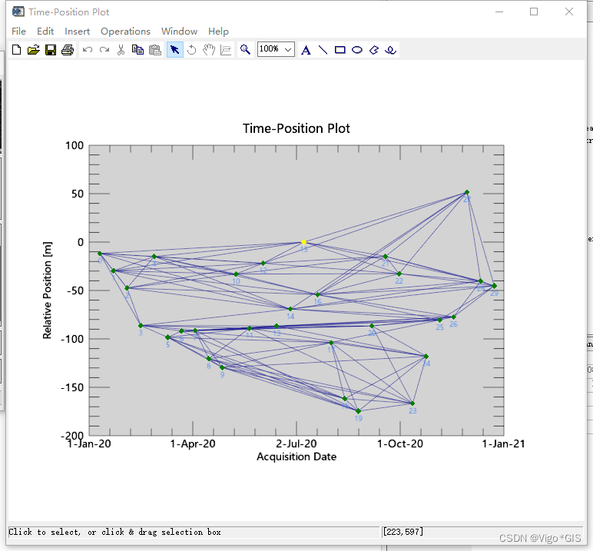Select the Relative Position [m] axis label
This screenshot has height=551, width=593.
pyautogui.click(x=47, y=290)
